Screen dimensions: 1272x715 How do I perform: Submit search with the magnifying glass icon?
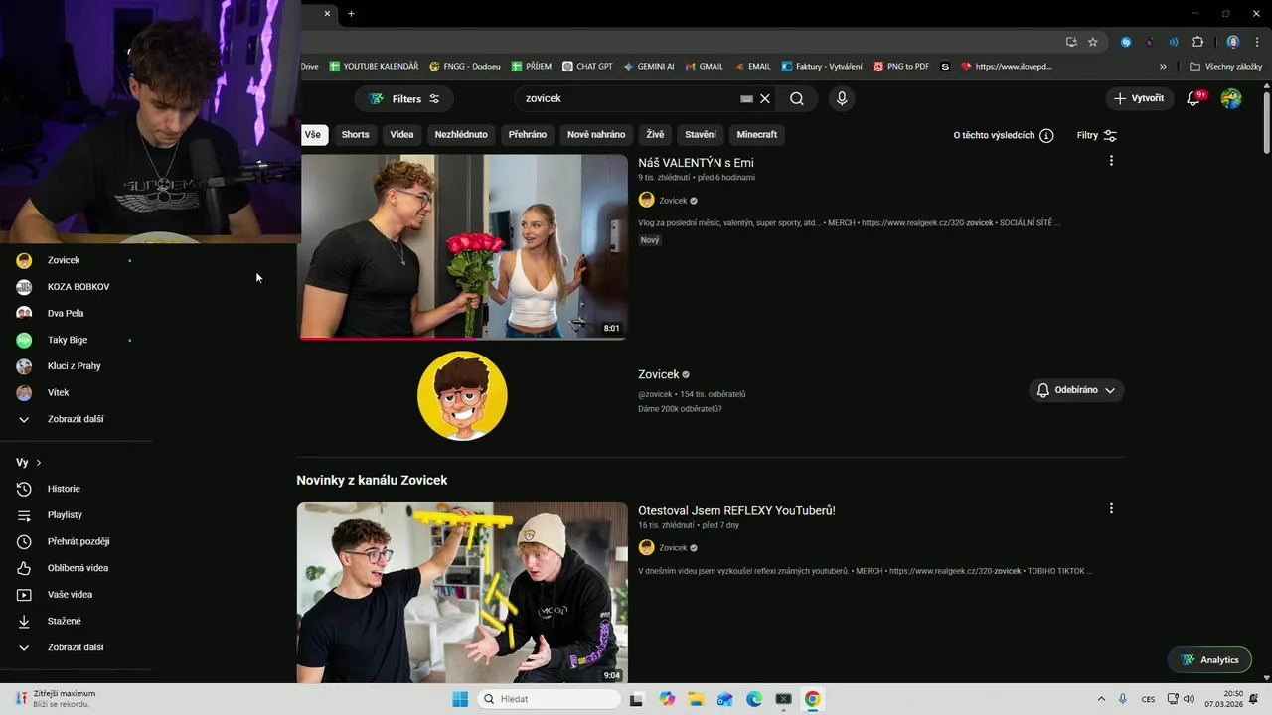click(797, 99)
